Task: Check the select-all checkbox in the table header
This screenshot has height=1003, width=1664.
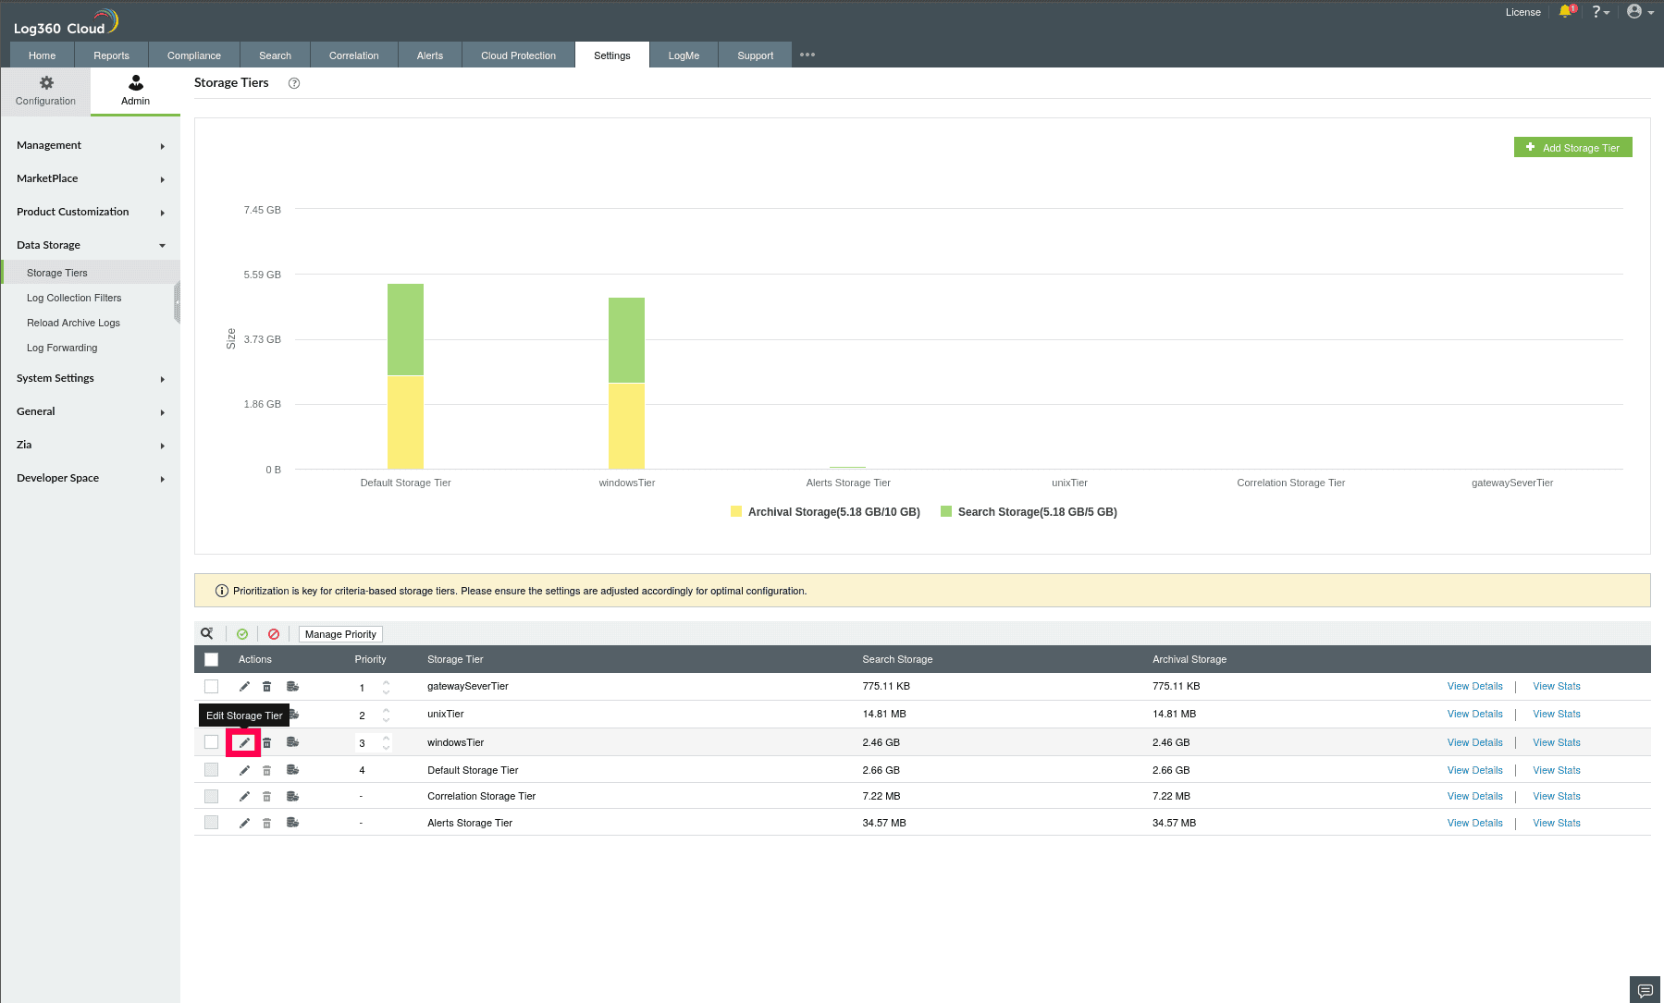Action: pos(211,659)
